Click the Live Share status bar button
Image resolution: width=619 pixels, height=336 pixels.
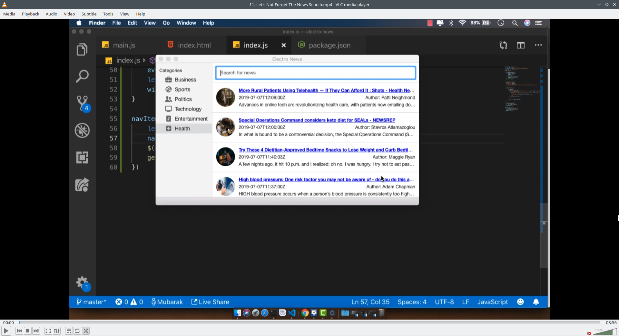210,302
